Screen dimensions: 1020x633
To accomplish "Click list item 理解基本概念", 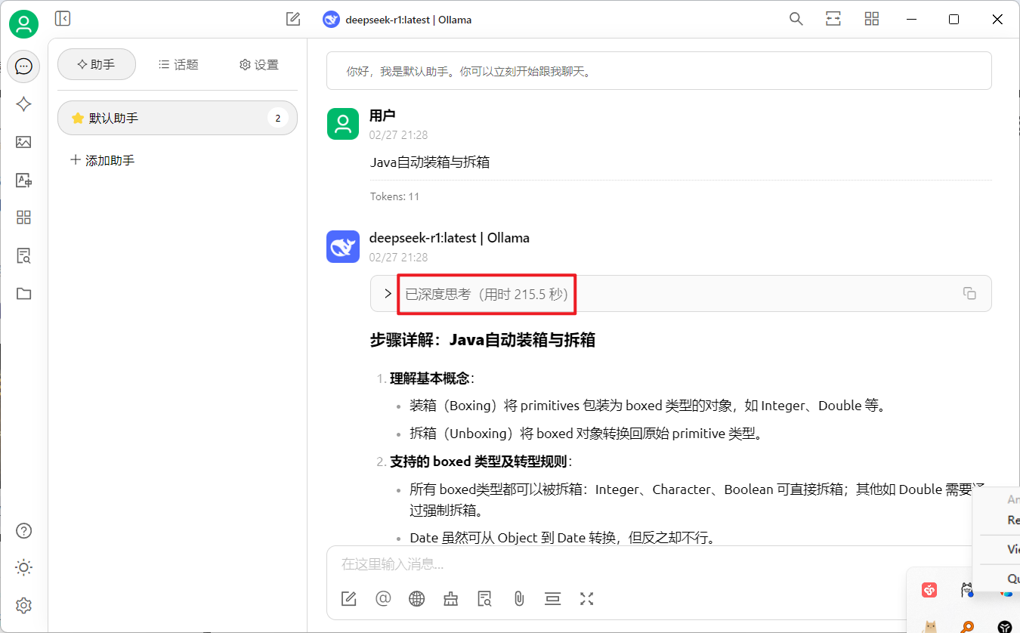I will coord(430,378).
